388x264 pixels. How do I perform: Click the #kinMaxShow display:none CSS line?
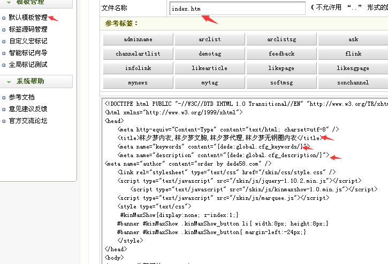(179, 215)
